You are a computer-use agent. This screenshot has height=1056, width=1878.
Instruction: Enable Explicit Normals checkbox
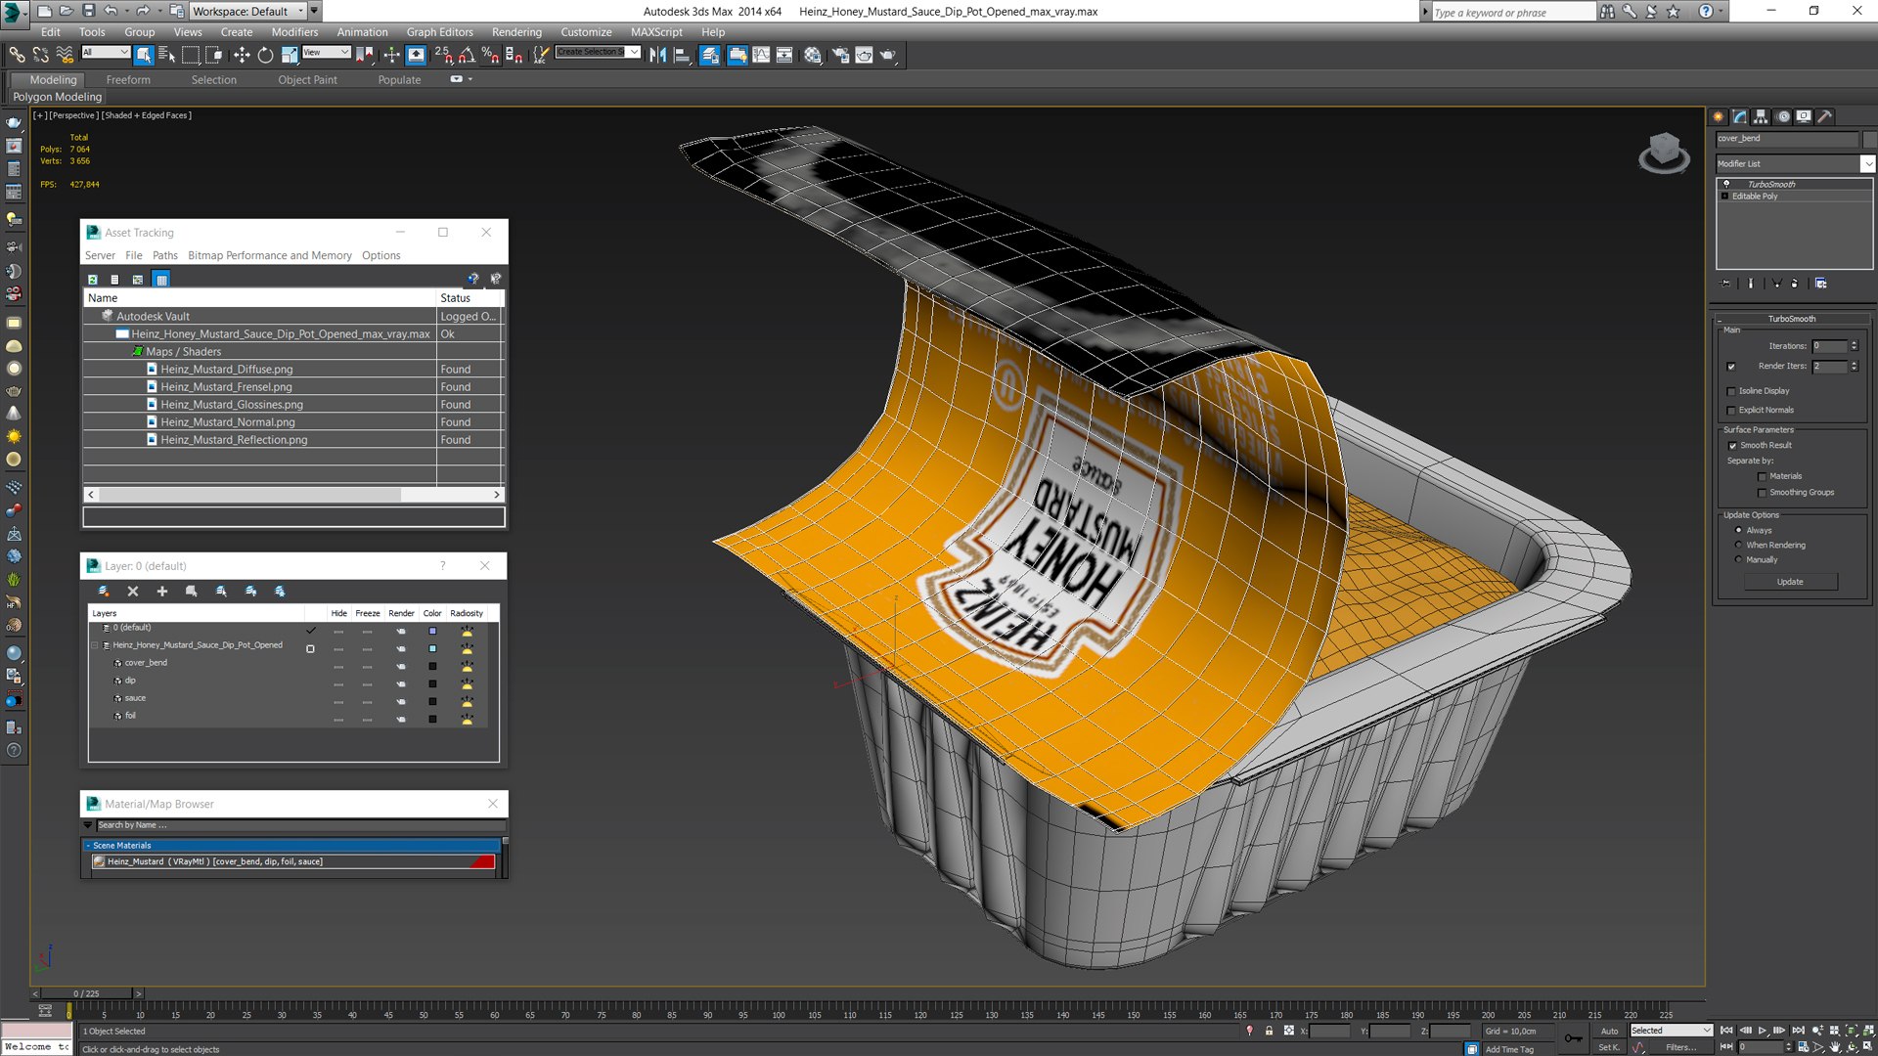click(x=1731, y=411)
